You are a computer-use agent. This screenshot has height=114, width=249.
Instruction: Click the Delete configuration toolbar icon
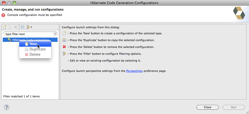pyautogui.click(x=15, y=27)
